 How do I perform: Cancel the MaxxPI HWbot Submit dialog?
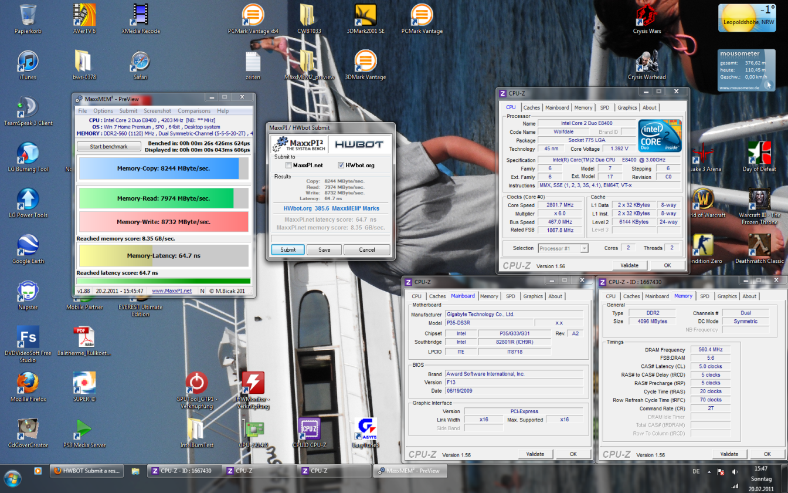click(x=367, y=249)
